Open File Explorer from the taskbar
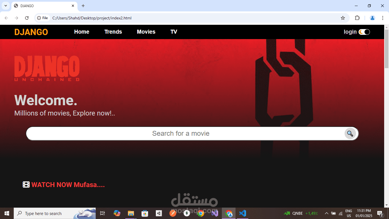 click(131, 213)
